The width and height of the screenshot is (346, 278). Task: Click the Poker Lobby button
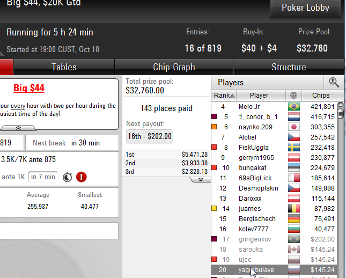point(305,8)
